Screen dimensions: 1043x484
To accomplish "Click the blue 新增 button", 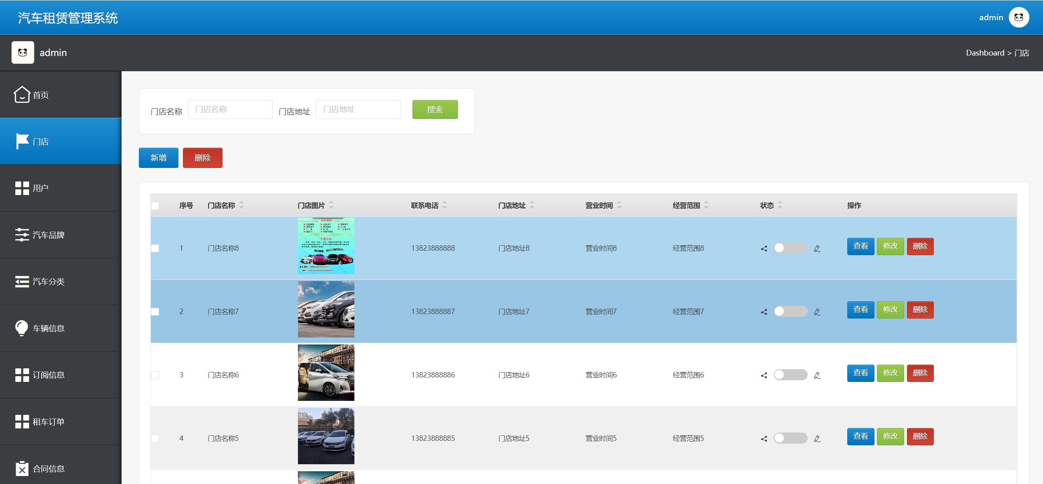I will click(x=158, y=158).
